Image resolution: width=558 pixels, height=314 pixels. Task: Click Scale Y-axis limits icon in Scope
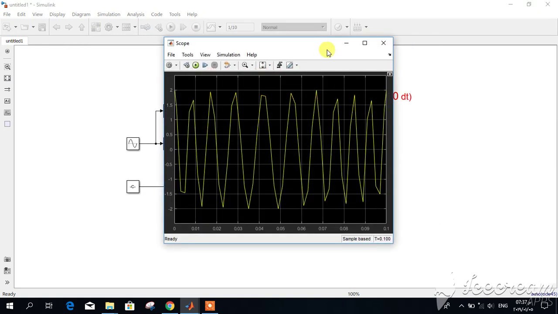click(262, 65)
